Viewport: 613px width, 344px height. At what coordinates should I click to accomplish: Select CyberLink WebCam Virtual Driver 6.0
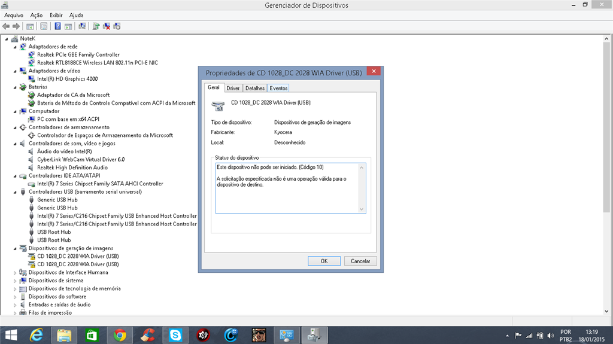81,160
